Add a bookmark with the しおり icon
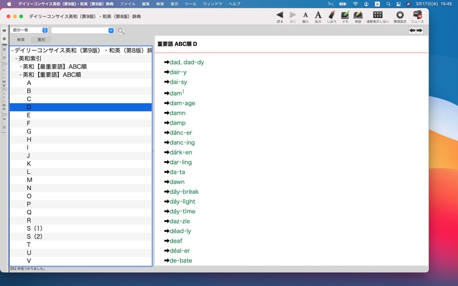The image size is (458, 286). coord(331,15)
